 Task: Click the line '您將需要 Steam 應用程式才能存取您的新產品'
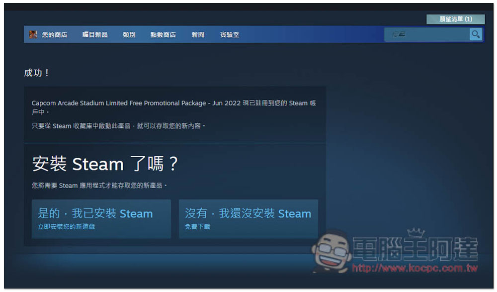[97, 186]
